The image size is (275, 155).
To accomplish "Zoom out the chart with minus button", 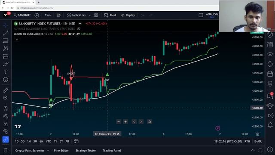I will click(x=119, y=121).
